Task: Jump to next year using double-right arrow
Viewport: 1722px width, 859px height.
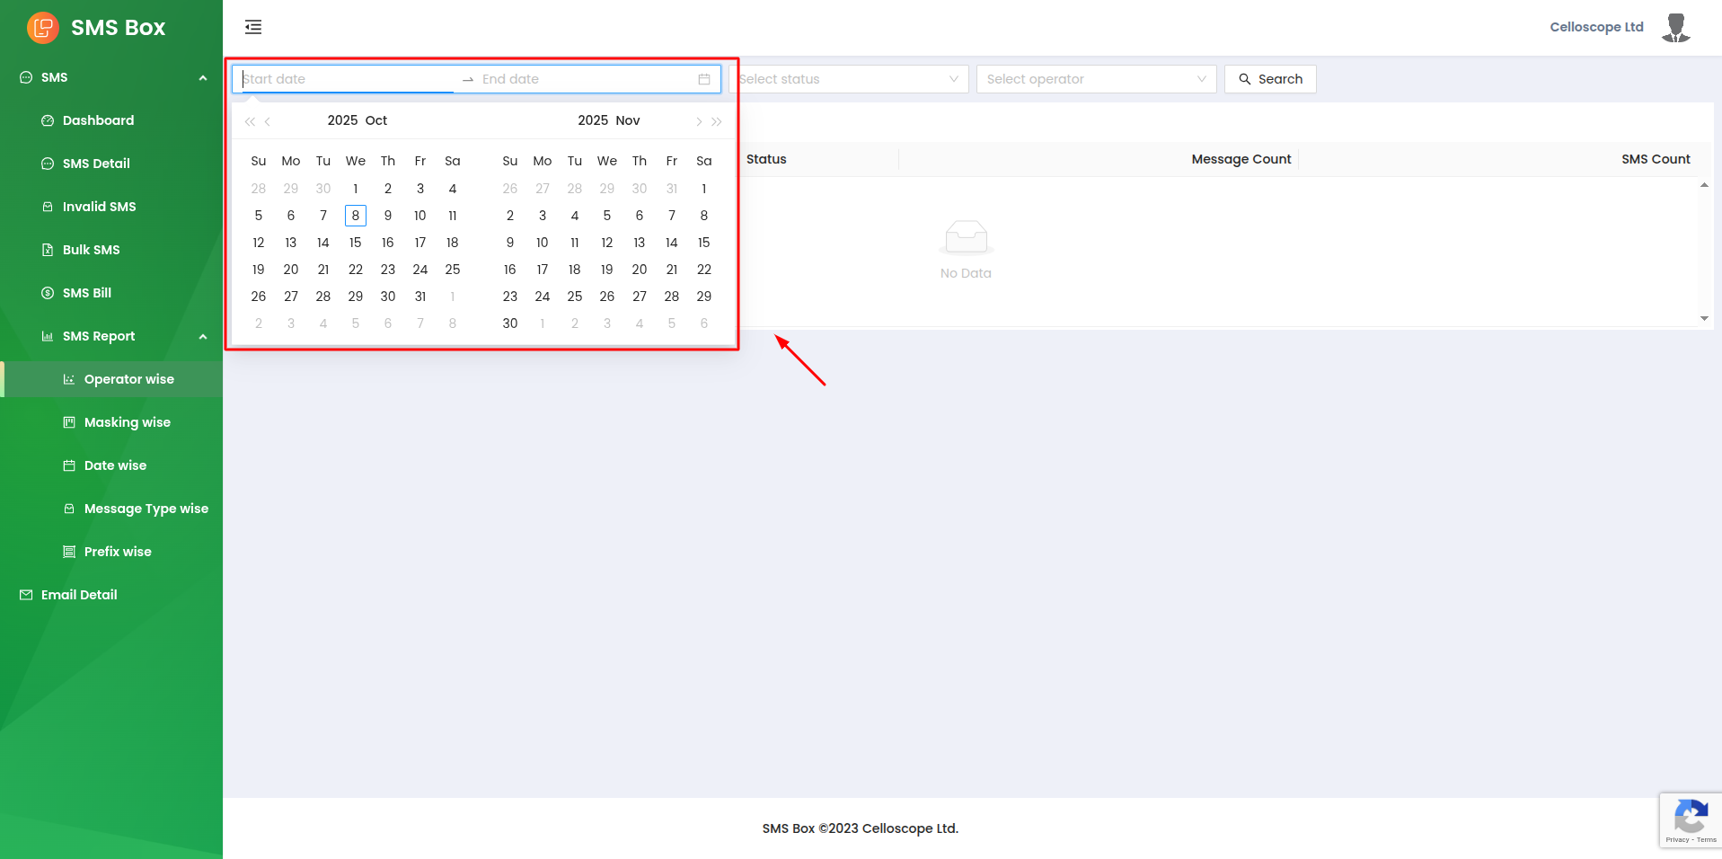Action: tap(717, 121)
